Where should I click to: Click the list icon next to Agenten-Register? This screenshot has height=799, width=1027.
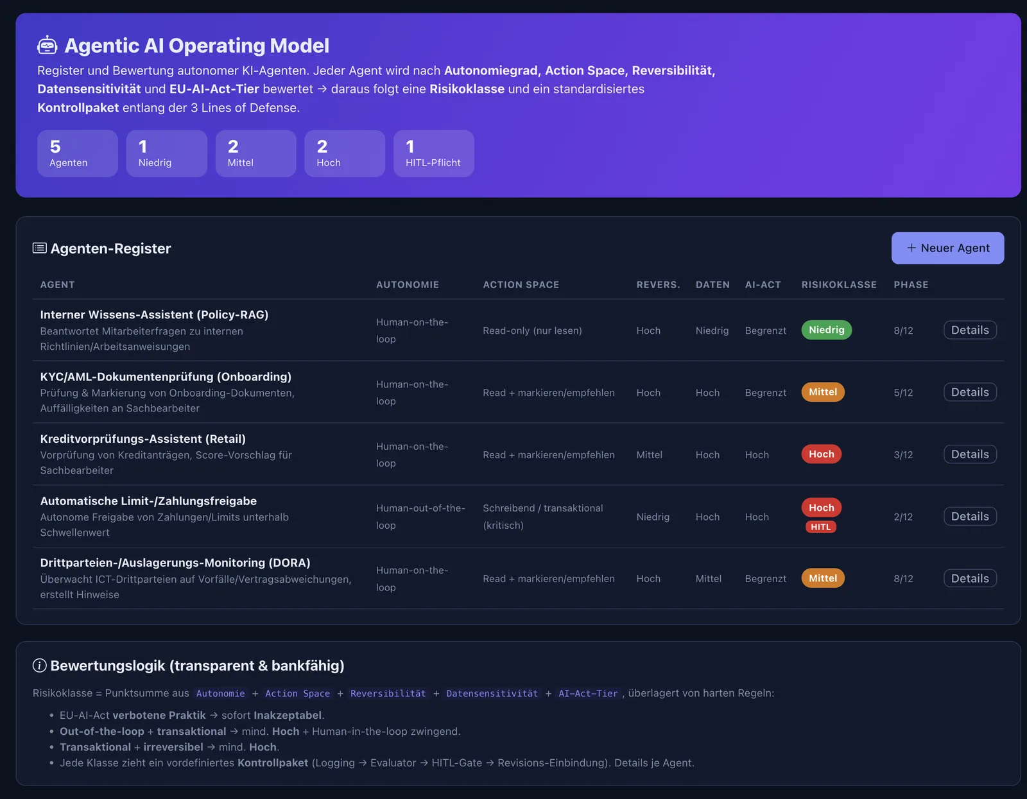[40, 248]
